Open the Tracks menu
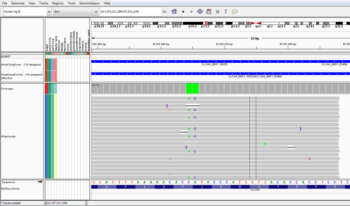350x206 pixels. pos(44,3)
